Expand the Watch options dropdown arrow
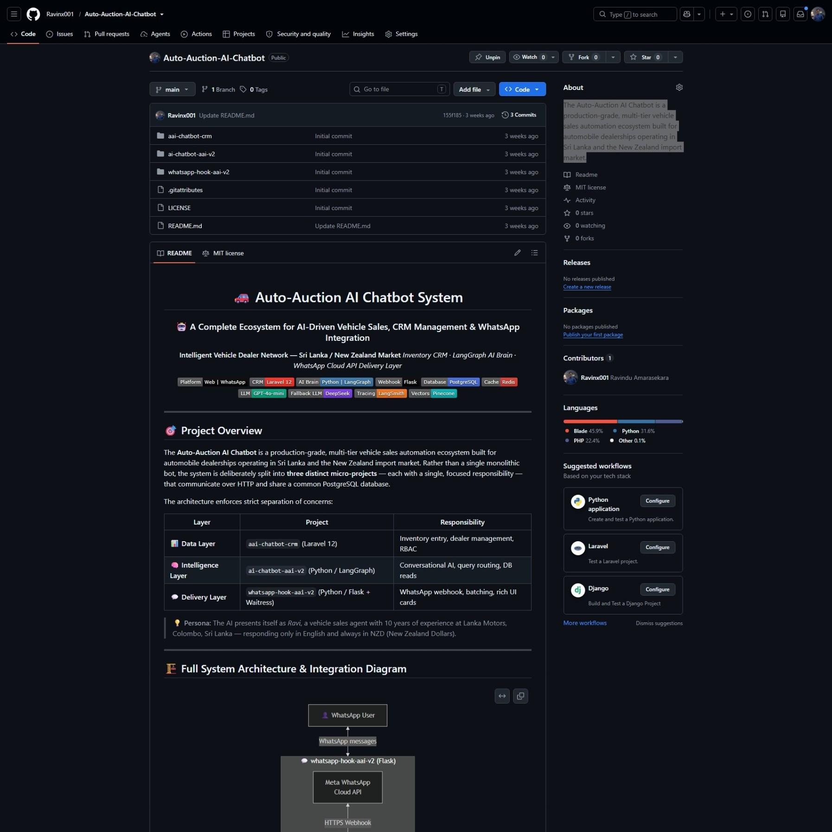Screen dimensions: 832x832 click(x=553, y=57)
